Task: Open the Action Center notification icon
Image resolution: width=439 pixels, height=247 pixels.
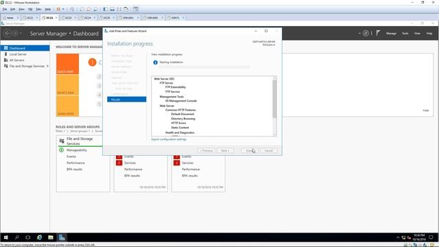Action: pos(431,237)
